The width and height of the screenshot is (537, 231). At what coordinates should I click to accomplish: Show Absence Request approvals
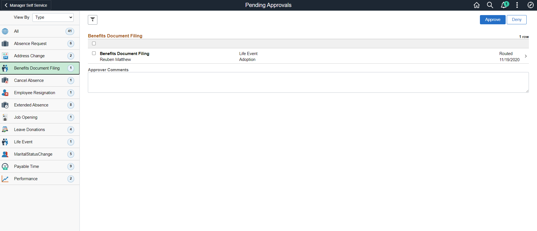pyautogui.click(x=40, y=44)
